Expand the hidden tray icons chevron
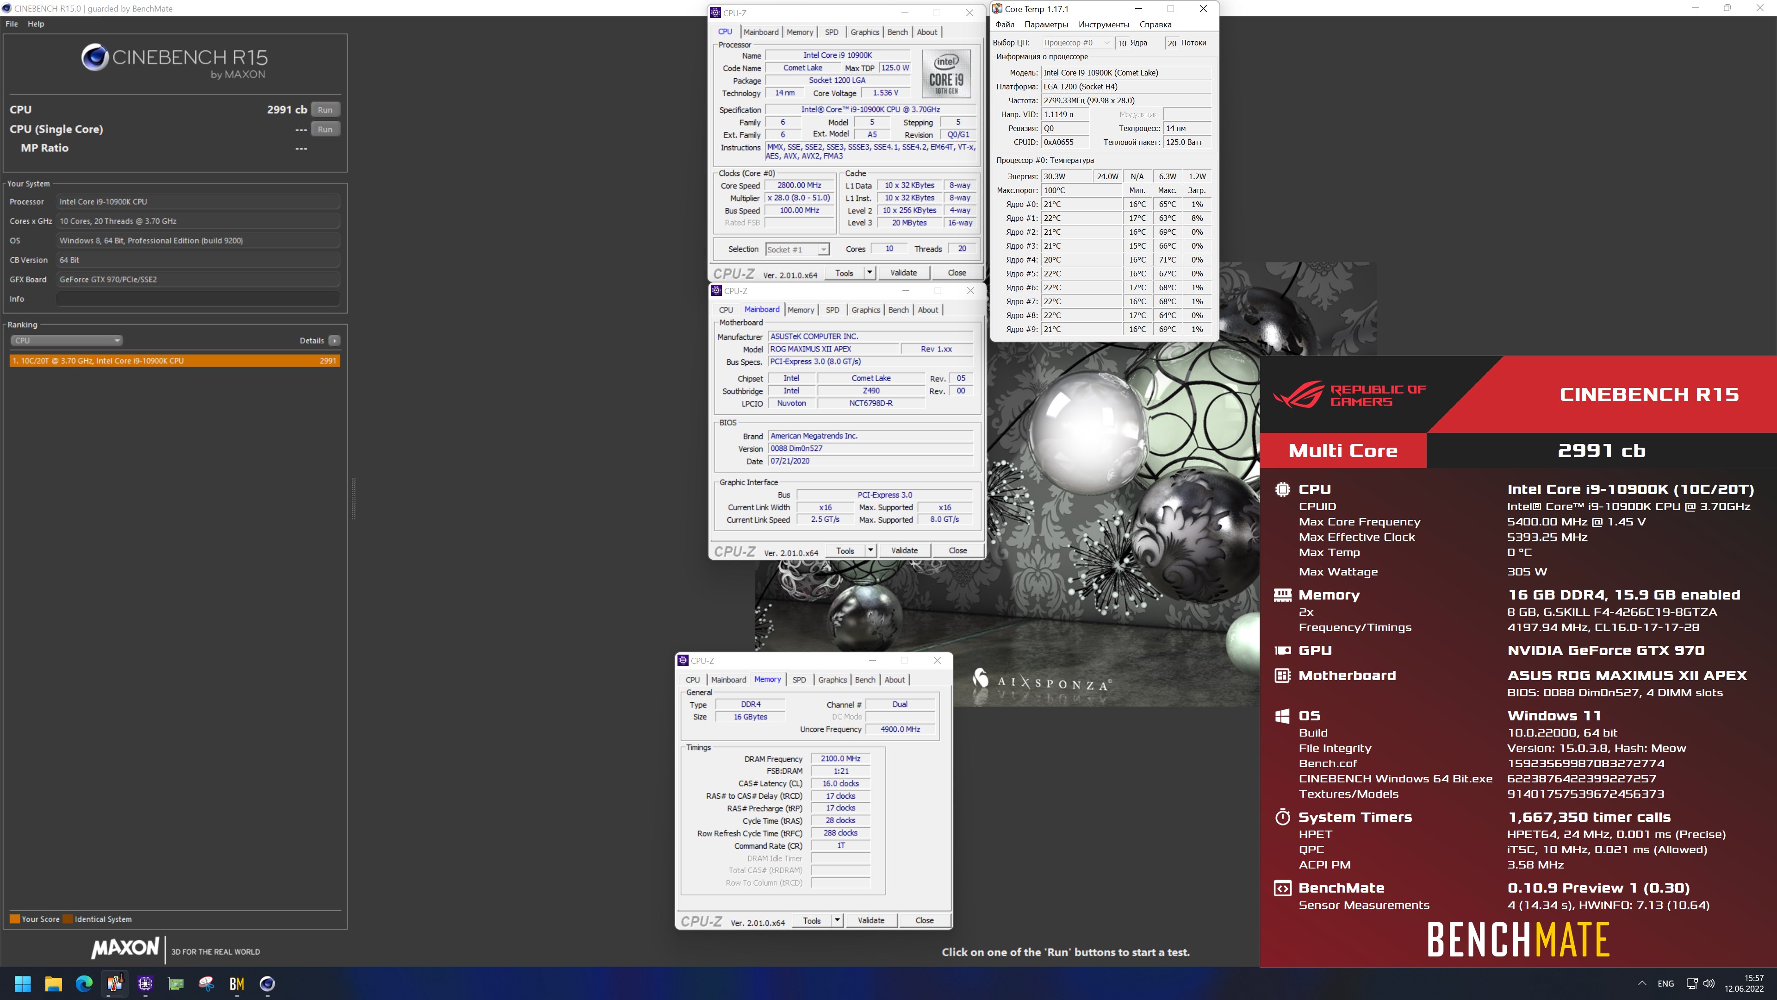The width and height of the screenshot is (1777, 1000). click(1642, 983)
